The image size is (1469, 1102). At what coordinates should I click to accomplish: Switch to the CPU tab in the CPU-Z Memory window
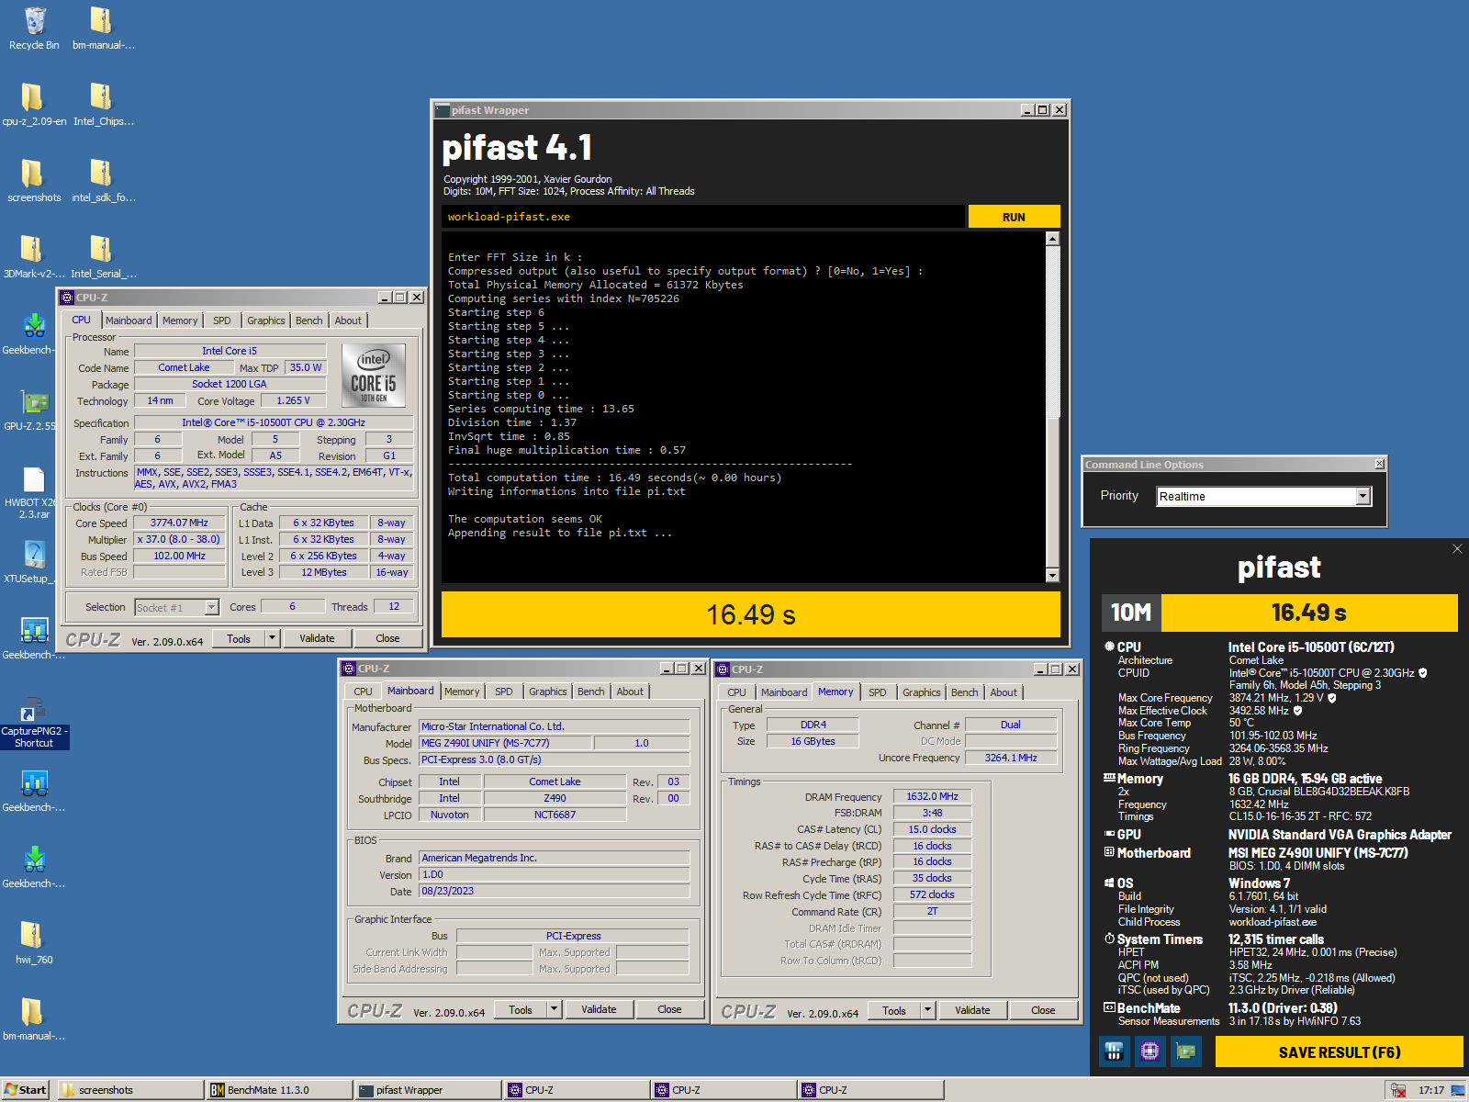[737, 692]
